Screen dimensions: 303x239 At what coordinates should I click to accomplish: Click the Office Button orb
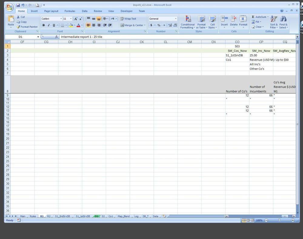coord(10,7)
